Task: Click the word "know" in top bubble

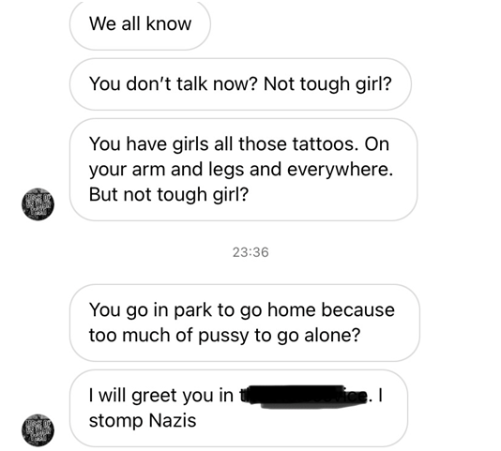Action: tap(169, 24)
